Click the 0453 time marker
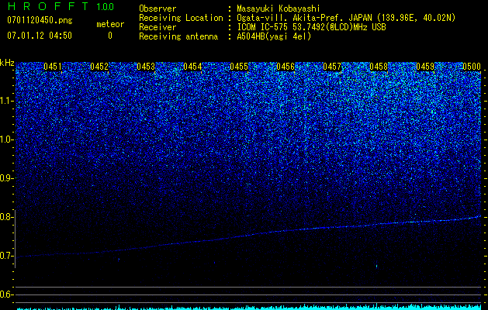This screenshot has width=488, height=310. pos(146,67)
